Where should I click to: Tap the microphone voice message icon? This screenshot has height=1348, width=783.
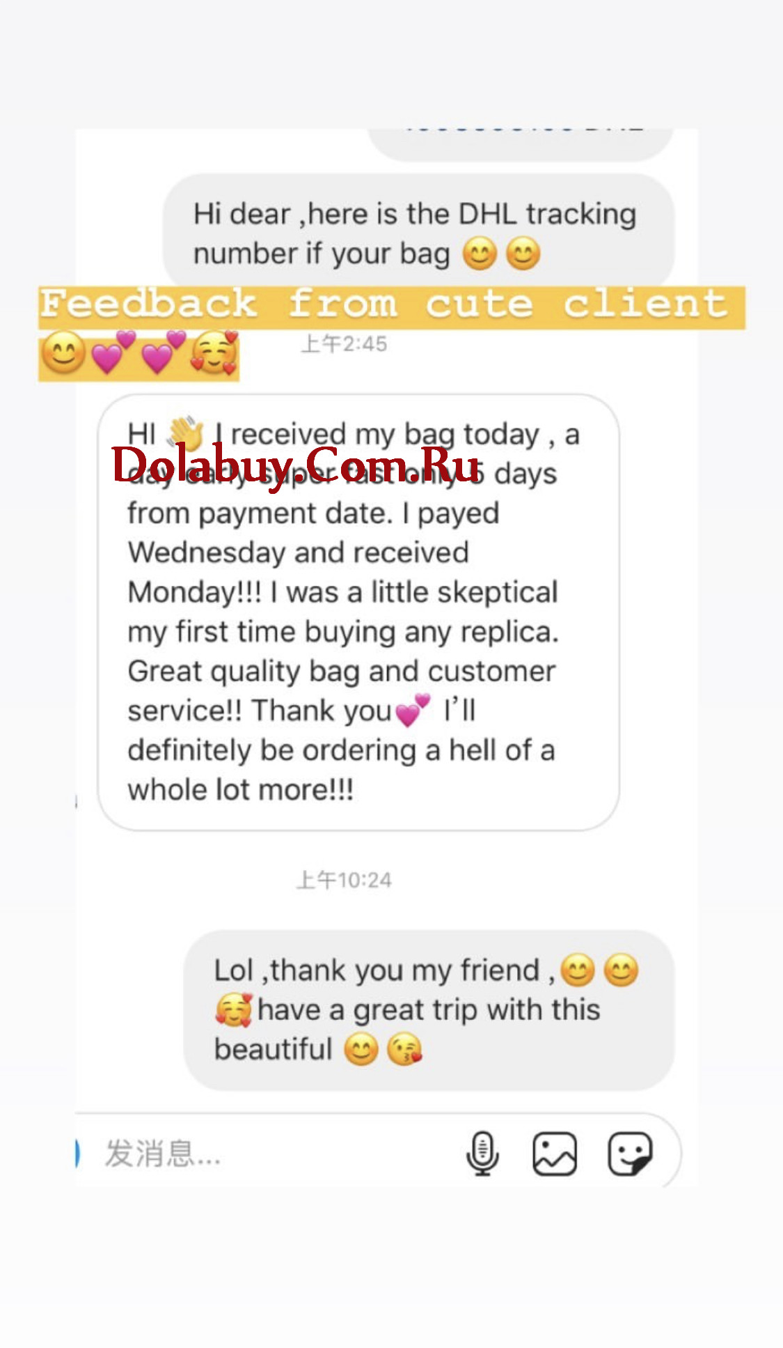tap(482, 1154)
